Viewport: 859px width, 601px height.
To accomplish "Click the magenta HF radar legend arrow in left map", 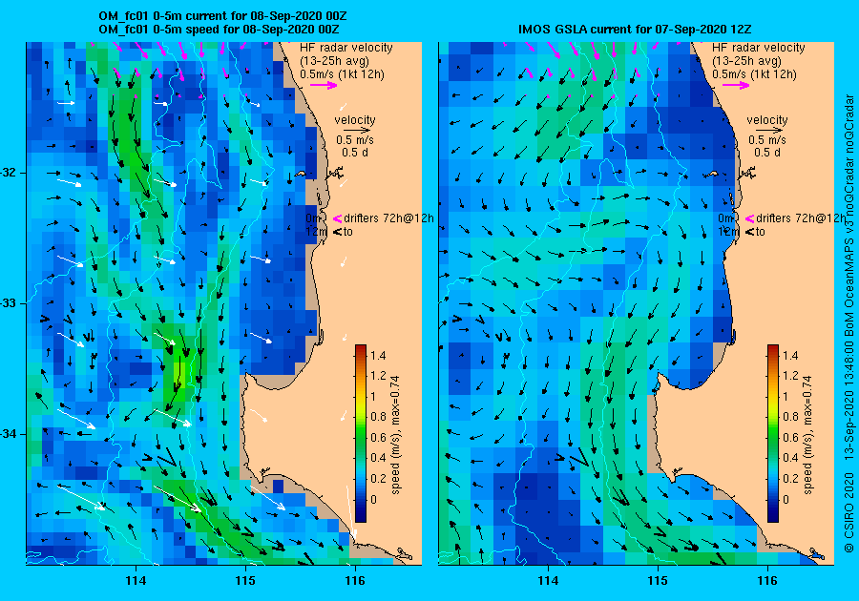I will pyautogui.click(x=324, y=85).
